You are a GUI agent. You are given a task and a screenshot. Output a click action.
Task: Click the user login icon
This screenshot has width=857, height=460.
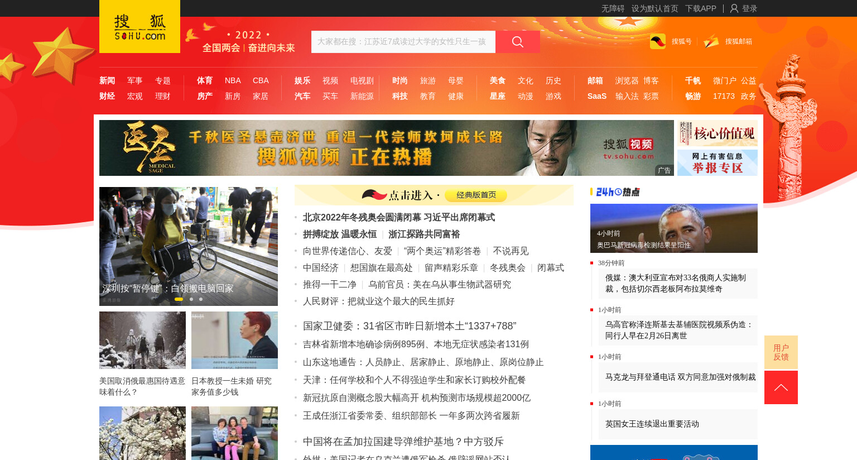(x=734, y=8)
